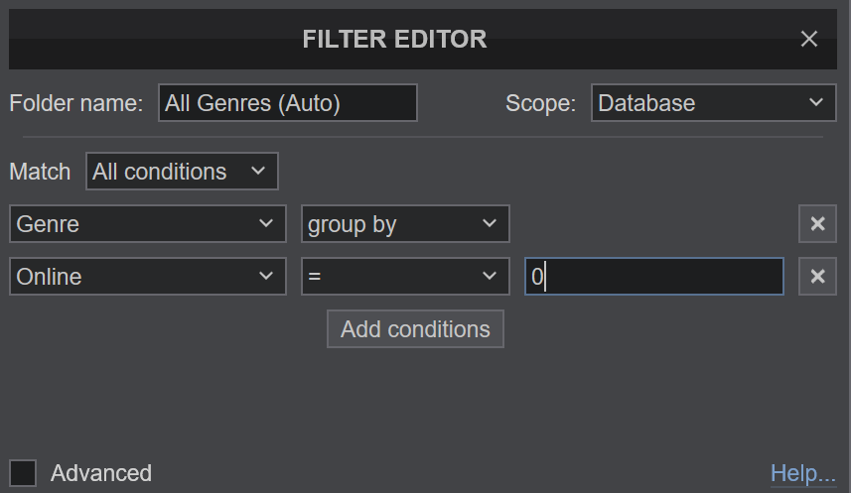Open the Help link
The width and height of the screenshot is (851, 493).
[802, 474]
